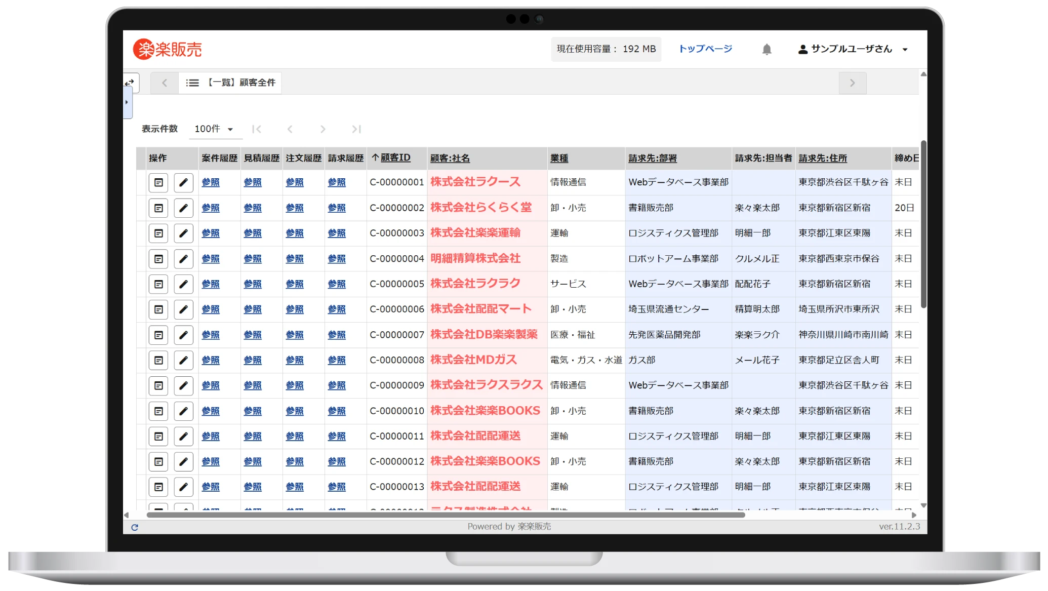The image size is (1048, 591).
Task: Sort by 顧客:社名 column header
Action: click(450, 158)
